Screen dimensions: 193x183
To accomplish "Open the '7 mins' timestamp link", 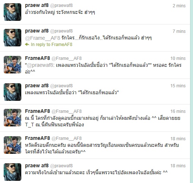I will (179, 31).
